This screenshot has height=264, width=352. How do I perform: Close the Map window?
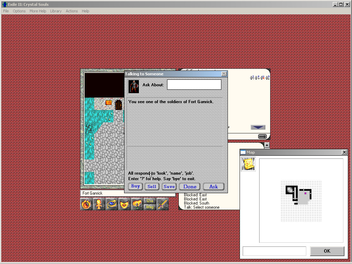coord(344,152)
